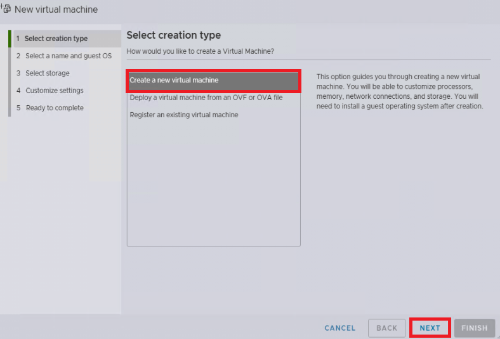
Task: Click the New virtual machine icon in title
Action: pos(6,9)
